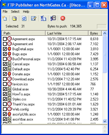This screenshot has height=135, width=109.
Task: Sort by the Last Write column header
Action: [x=67, y=33]
